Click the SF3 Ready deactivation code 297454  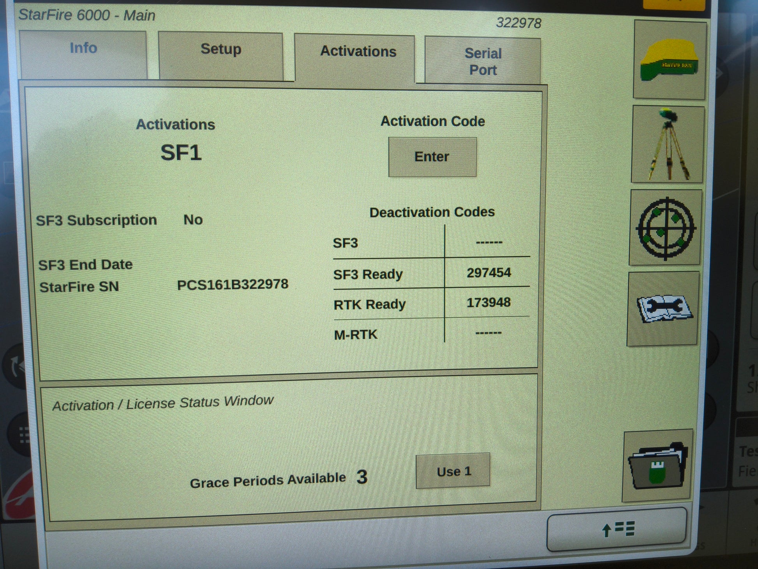point(488,273)
